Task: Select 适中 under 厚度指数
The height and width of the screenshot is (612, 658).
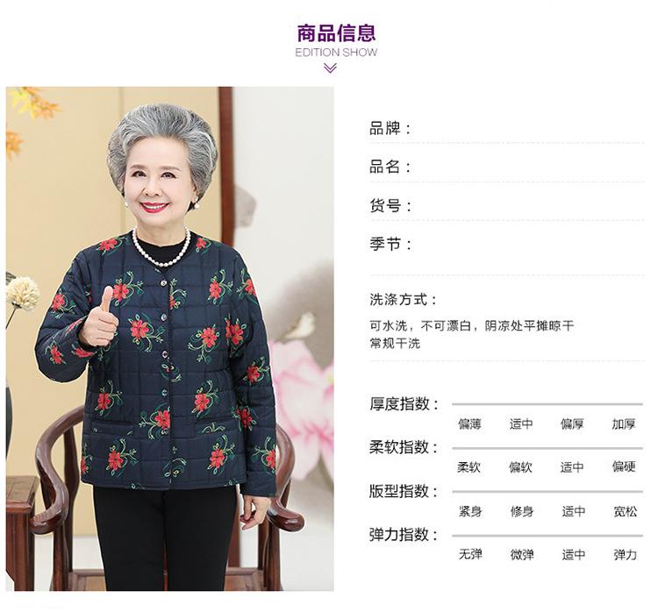Action: click(x=521, y=424)
